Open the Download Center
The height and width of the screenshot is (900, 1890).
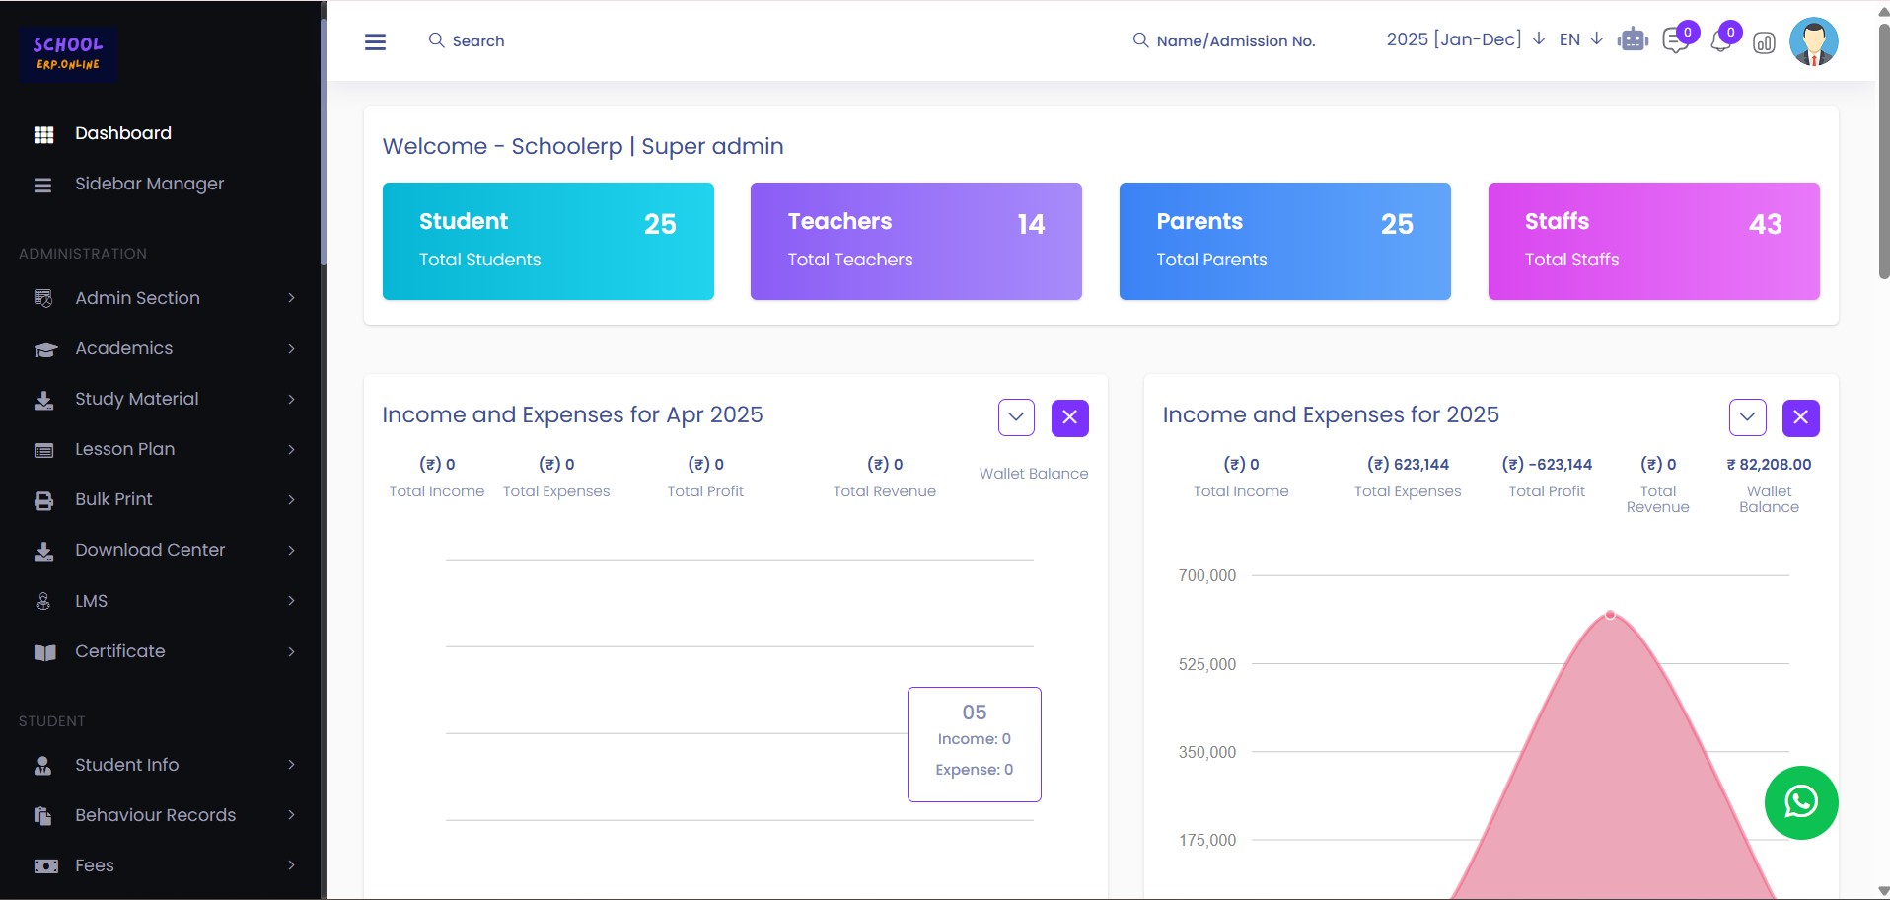[x=149, y=550]
